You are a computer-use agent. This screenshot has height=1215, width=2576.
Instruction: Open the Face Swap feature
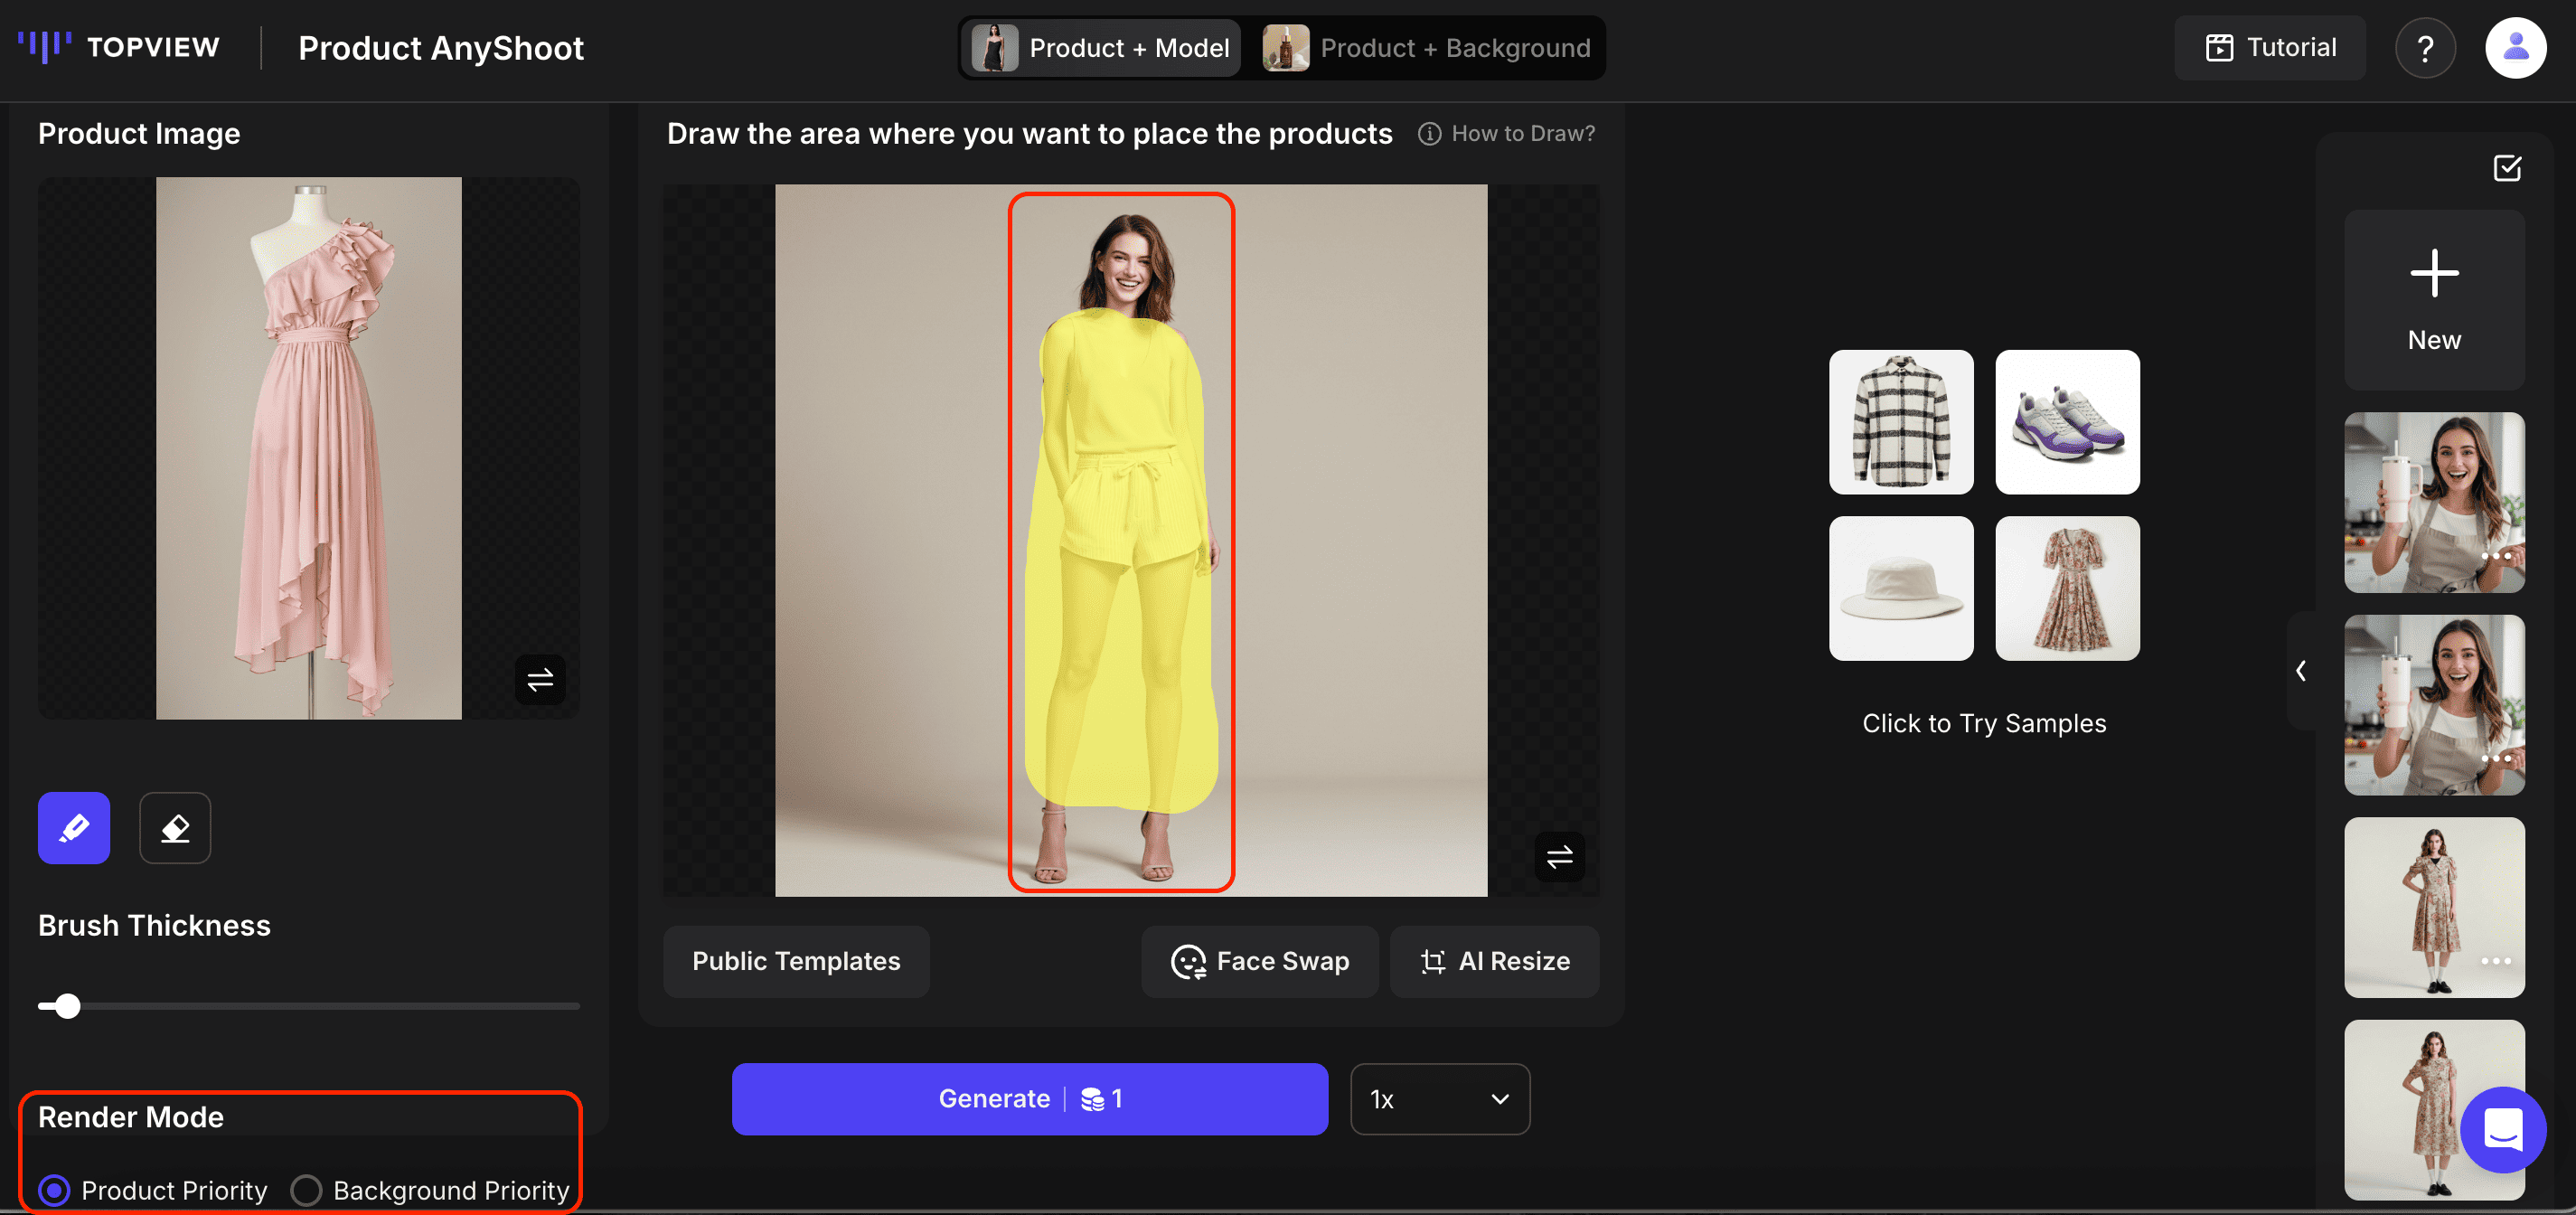coord(1260,961)
